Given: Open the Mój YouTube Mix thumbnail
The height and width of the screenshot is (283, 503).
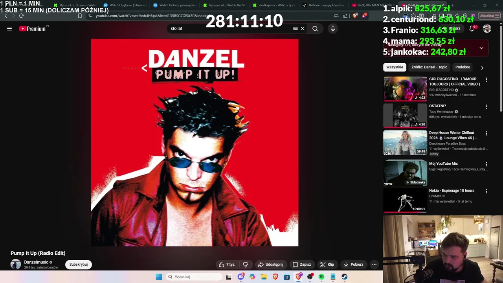Looking at the screenshot, I should [405, 173].
